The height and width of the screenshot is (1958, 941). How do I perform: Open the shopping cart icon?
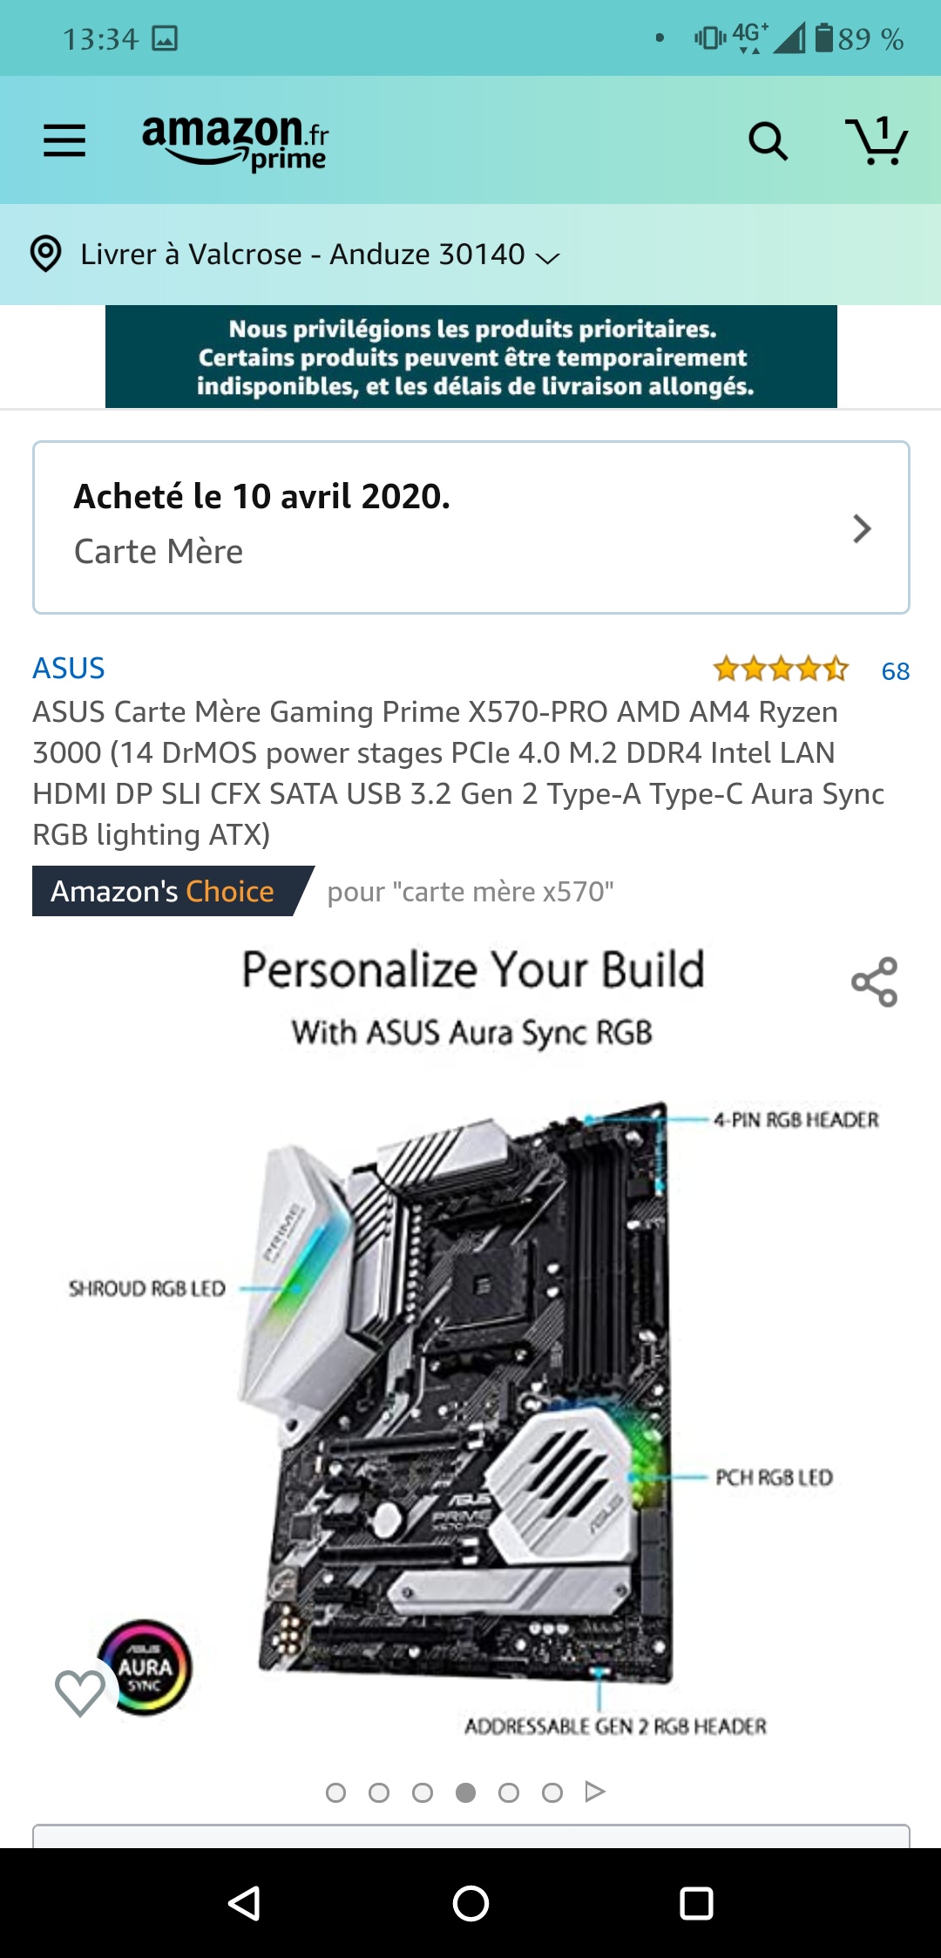[x=877, y=140]
